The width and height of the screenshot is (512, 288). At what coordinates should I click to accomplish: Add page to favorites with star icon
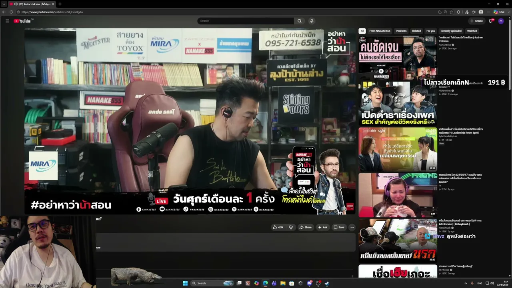pyautogui.click(x=451, y=12)
